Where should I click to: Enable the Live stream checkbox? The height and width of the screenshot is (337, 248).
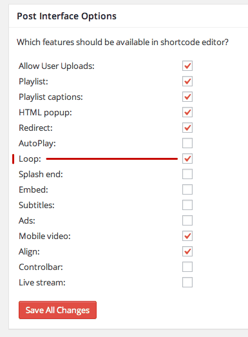click(x=187, y=282)
